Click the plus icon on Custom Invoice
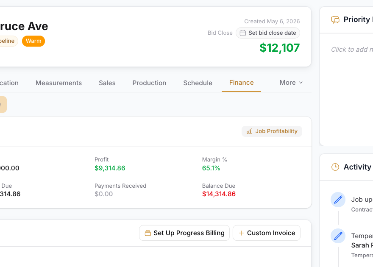The image size is (373, 267). (242, 233)
